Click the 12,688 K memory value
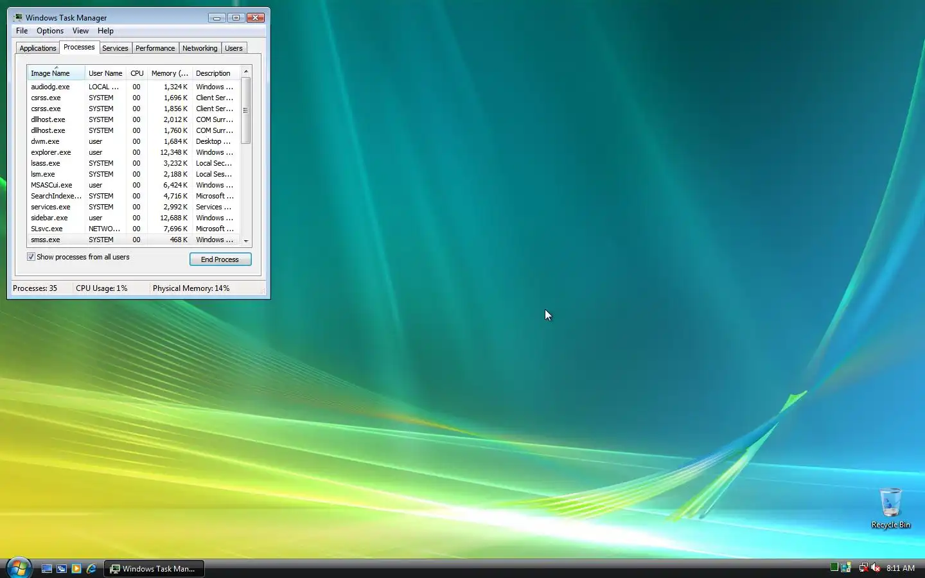Image resolution: width=925 pixels, height=578 pixels. click(173, 218)
